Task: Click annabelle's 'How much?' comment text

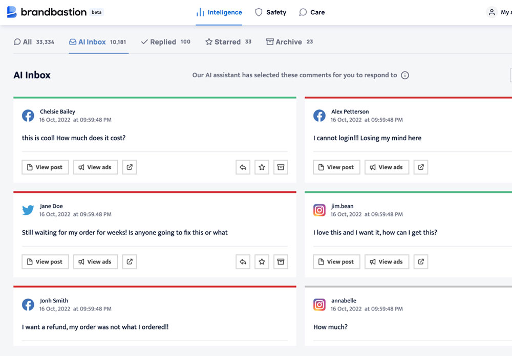Action: pos(330,327)
